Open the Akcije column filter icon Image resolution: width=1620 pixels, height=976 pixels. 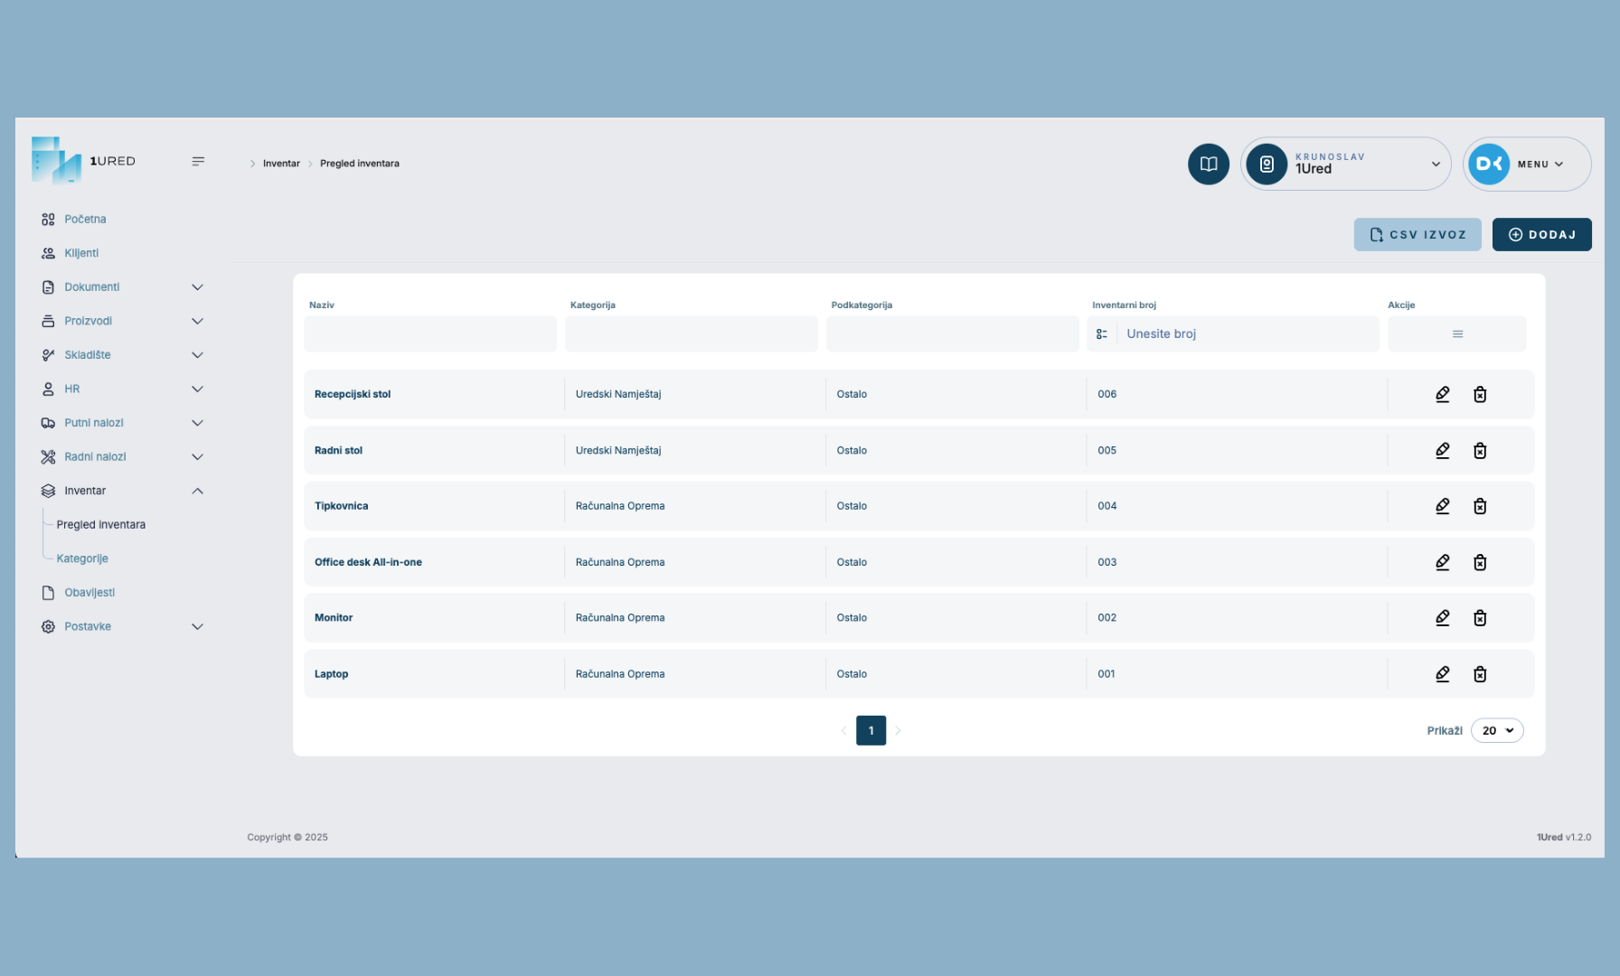pos(1457,333)
